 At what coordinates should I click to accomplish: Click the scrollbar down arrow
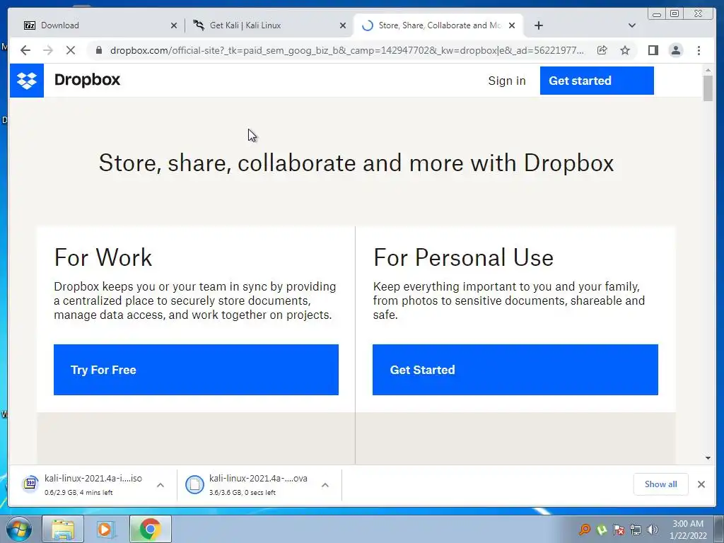click(708, 458)
